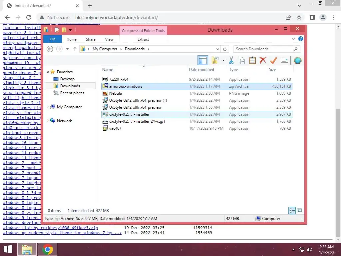The height and width of the screenshot is (256, 341).
Task: Switch to the View ribbon tab
Action: 109,39
